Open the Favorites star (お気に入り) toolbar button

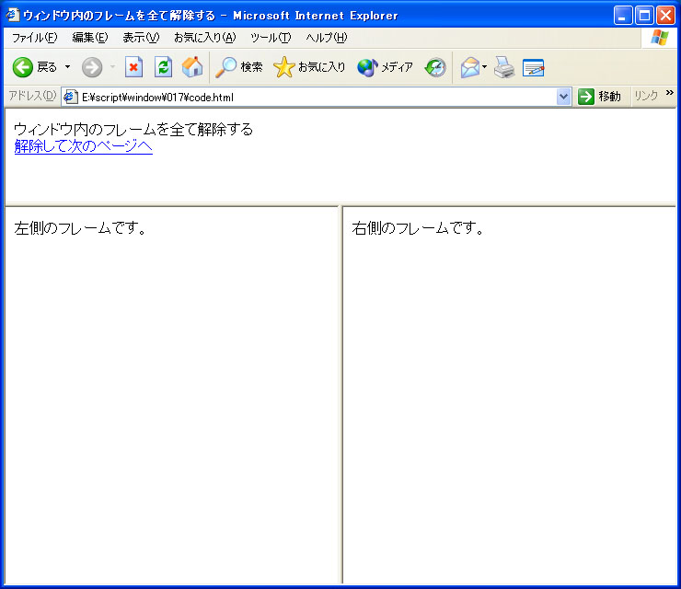pos(309,67)
